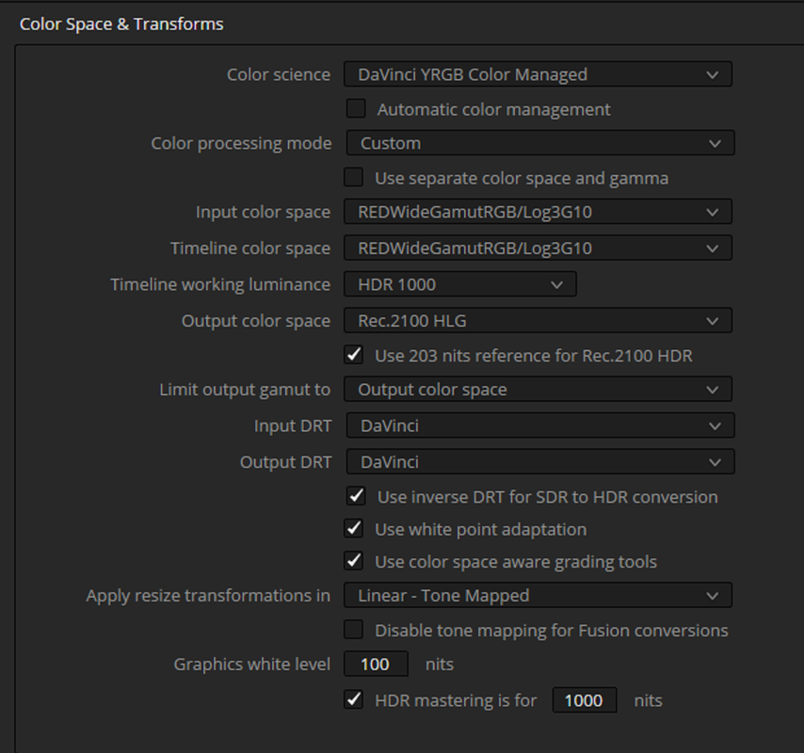Viewport: 804px width, 753px height.
Task: Uncheck Use white point adaptation
Action: (354, 528)
